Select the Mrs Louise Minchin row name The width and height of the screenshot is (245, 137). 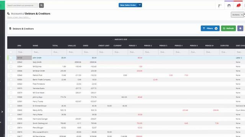[x=40, y=132]
